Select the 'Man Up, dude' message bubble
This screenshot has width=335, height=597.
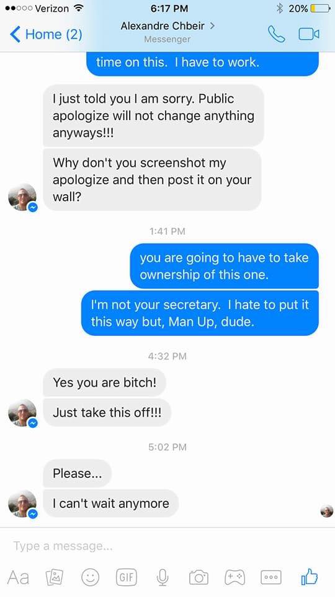pyautogui.click(x=200, y=313)
